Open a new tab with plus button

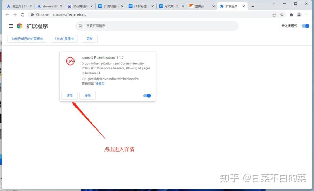[253, 6]
